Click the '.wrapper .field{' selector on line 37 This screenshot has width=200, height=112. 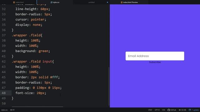[x=27, y=35]
